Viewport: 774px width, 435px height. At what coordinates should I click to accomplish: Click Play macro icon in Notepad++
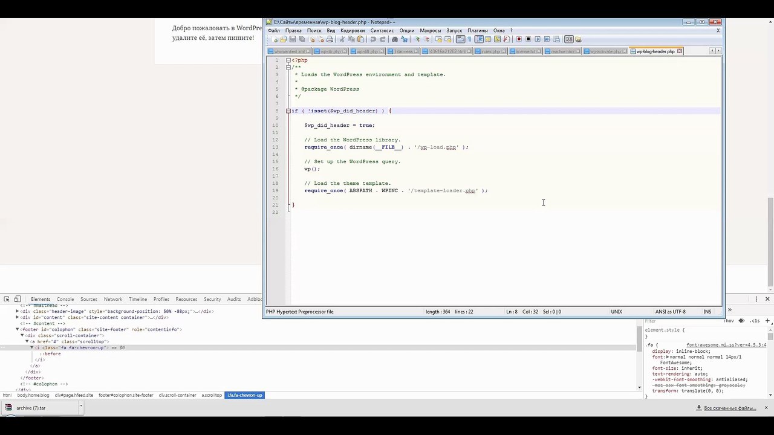point(538,39)
